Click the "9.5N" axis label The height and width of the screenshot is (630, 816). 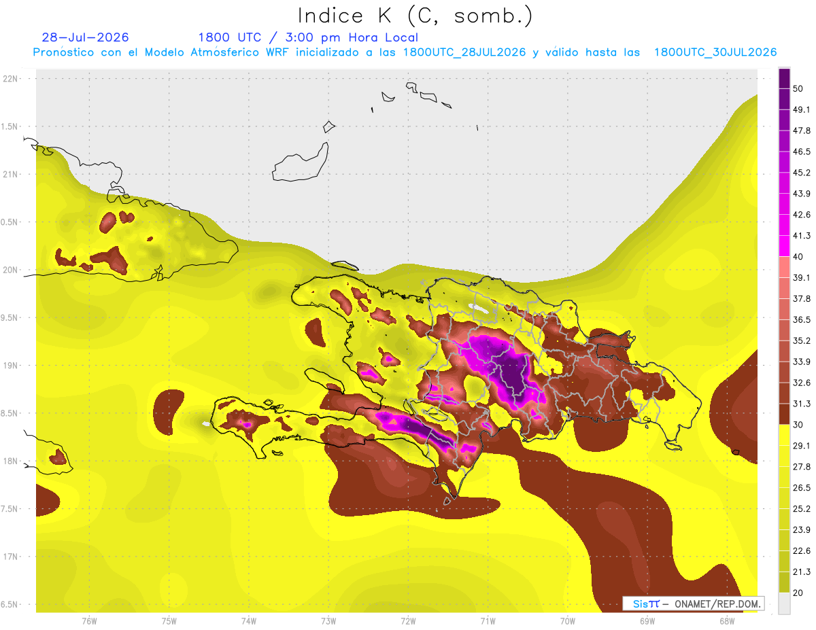click(10, 317)
